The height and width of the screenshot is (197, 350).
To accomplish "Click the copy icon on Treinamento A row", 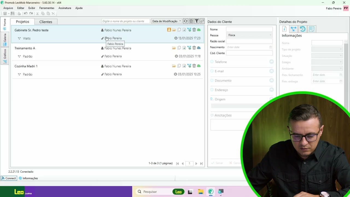I will [179, 48].
